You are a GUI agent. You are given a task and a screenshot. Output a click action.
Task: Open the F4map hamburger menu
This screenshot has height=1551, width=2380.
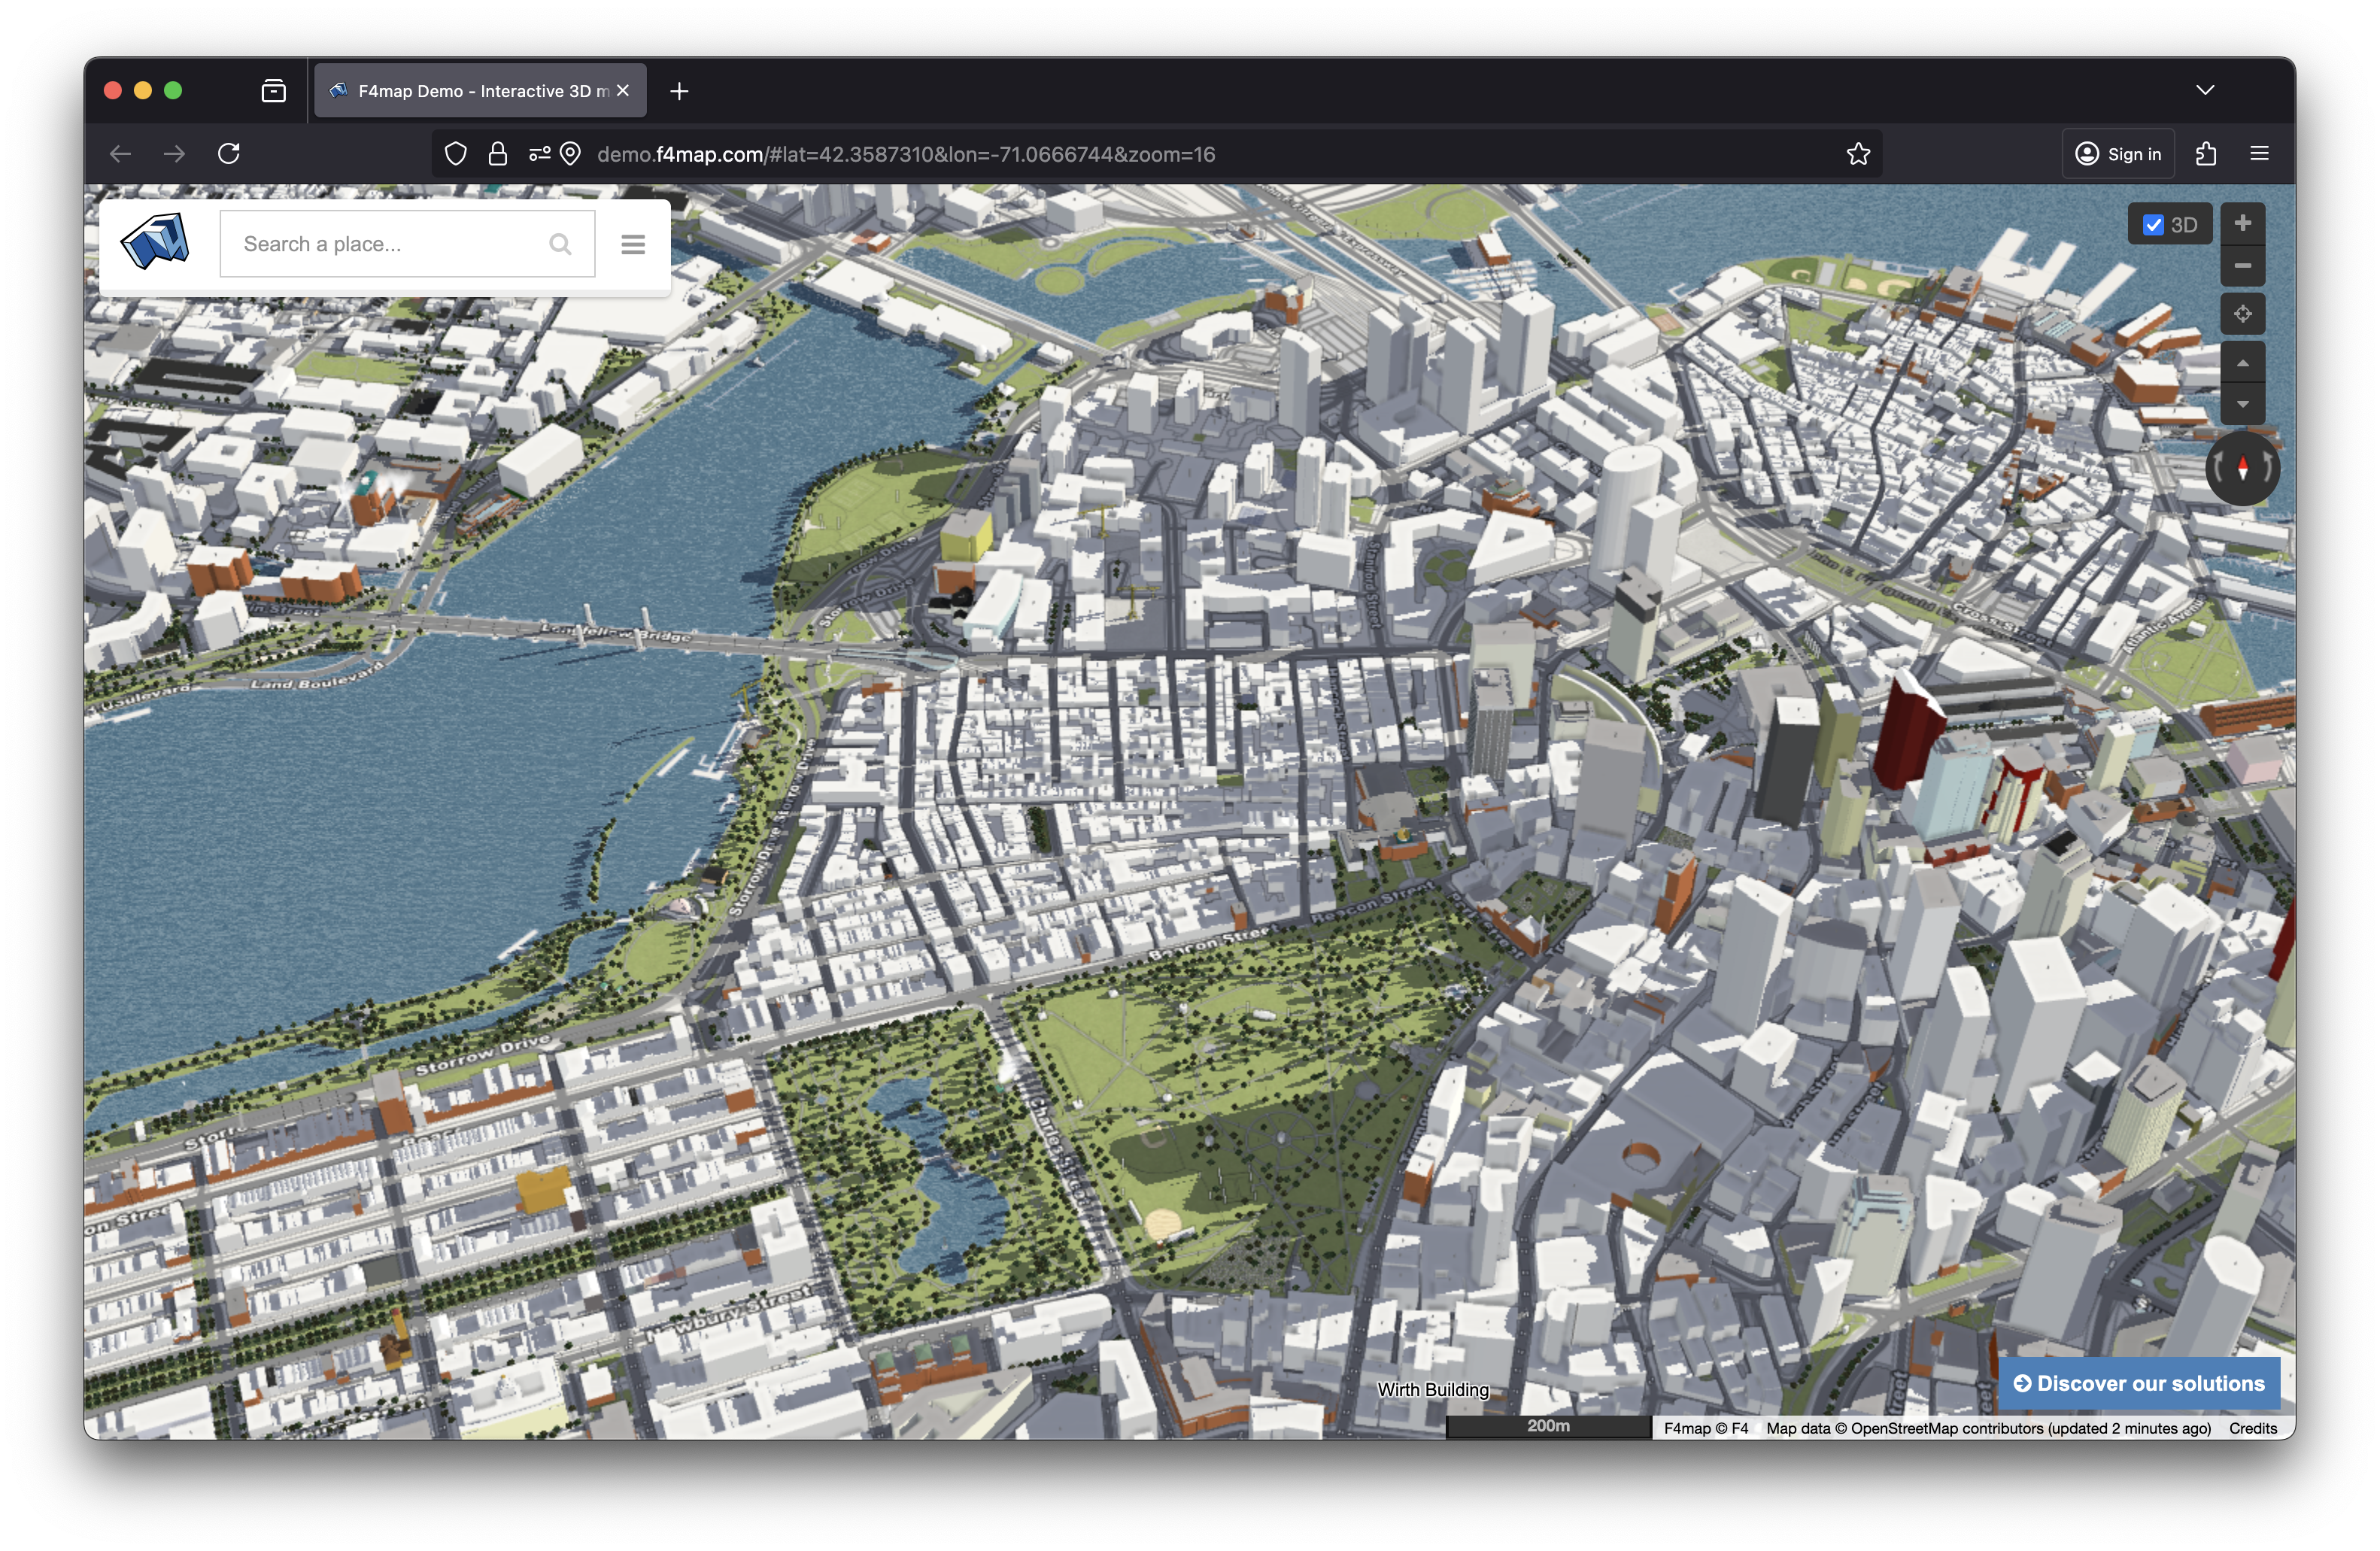coord(632,244)
